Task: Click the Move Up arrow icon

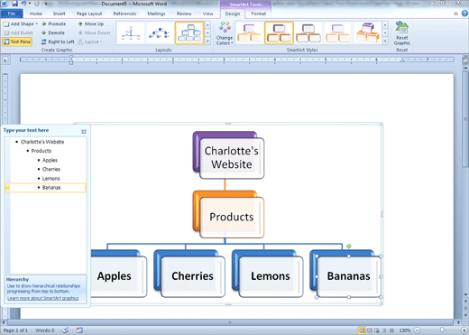Action: [x=80, y=23]
